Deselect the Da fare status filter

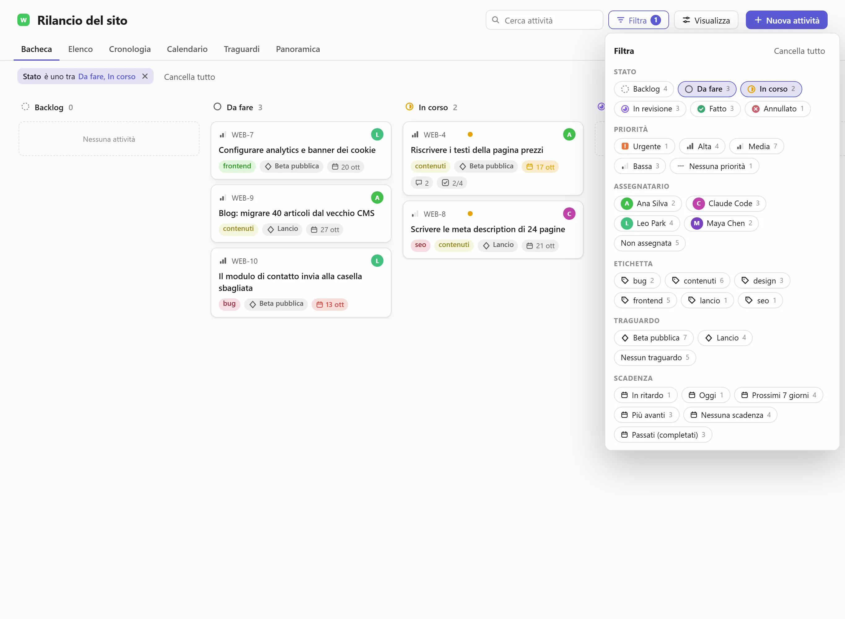coord(707,89)
